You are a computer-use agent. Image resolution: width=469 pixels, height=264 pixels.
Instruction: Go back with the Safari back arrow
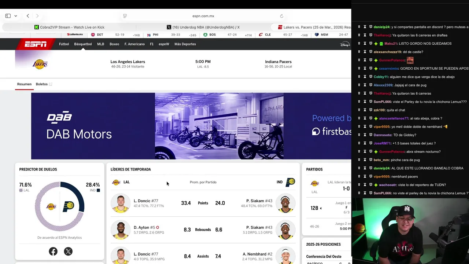(x=28, y=16)
